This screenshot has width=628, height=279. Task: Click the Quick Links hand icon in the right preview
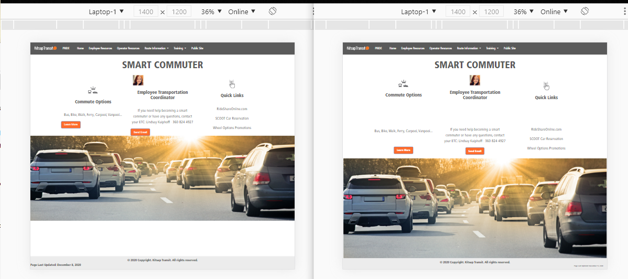[546, 85]
